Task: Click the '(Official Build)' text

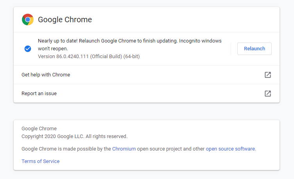Action: pyautogui.click(x=106, y=57)
